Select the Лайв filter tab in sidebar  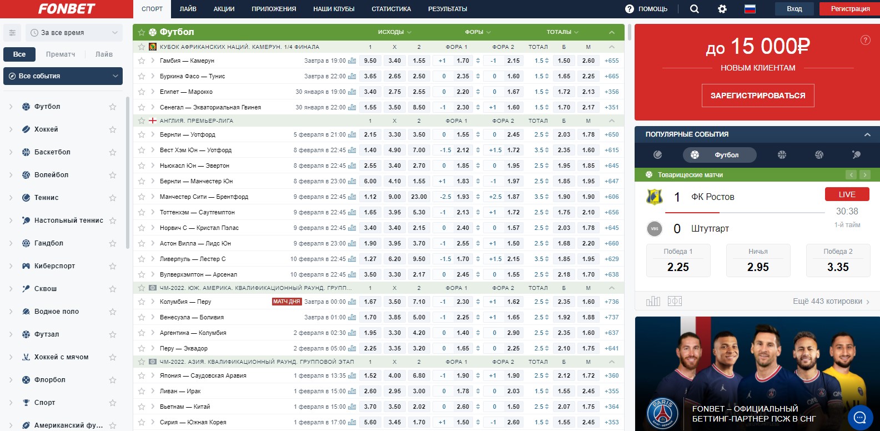pyautogui.click(x=104, y=54)
